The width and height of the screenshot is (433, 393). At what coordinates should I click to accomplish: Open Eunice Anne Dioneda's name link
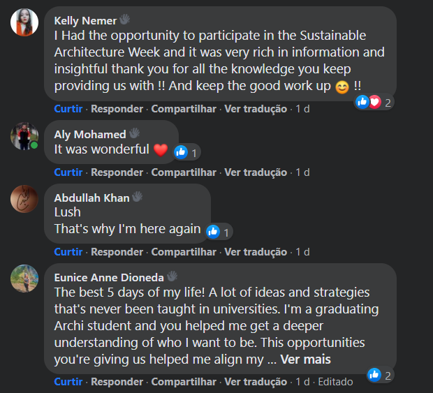tap(109, 277)
